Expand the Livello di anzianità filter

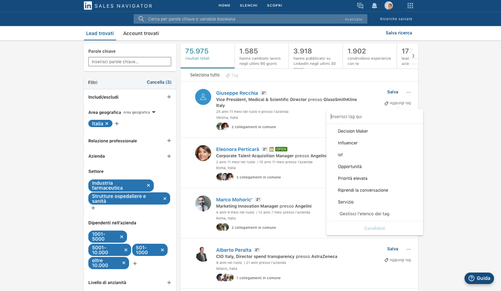click(169, 282)
